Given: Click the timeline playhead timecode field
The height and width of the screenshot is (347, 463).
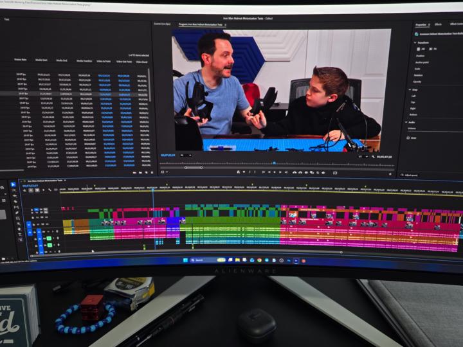Looking at the screenshot, I should [x=30, y=186].
